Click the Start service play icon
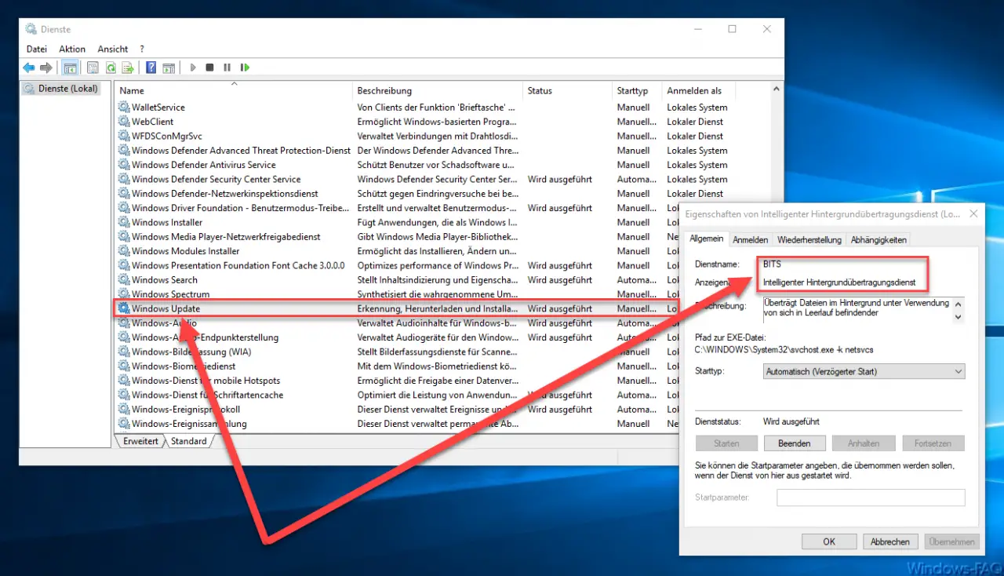The height and width of the screenshot is (576, 1004). pos(193,68)
